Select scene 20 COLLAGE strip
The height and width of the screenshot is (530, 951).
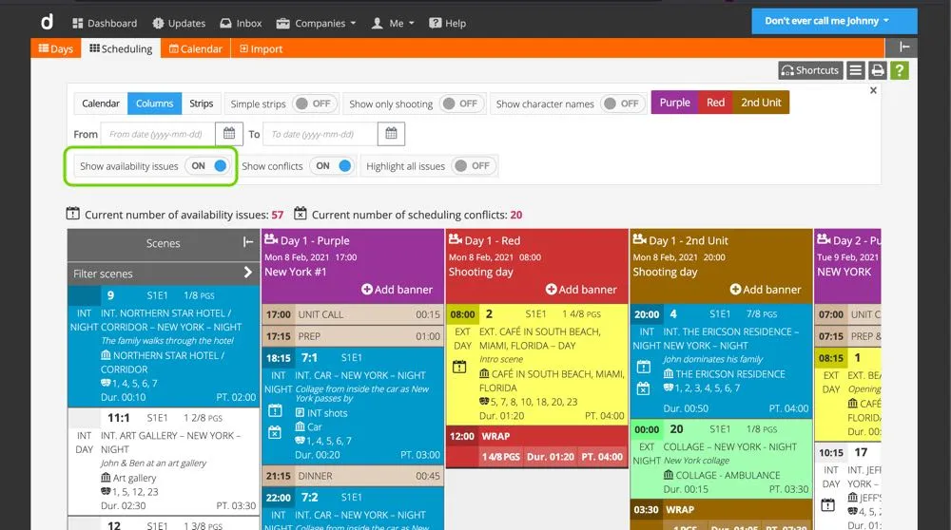[721, 459]
